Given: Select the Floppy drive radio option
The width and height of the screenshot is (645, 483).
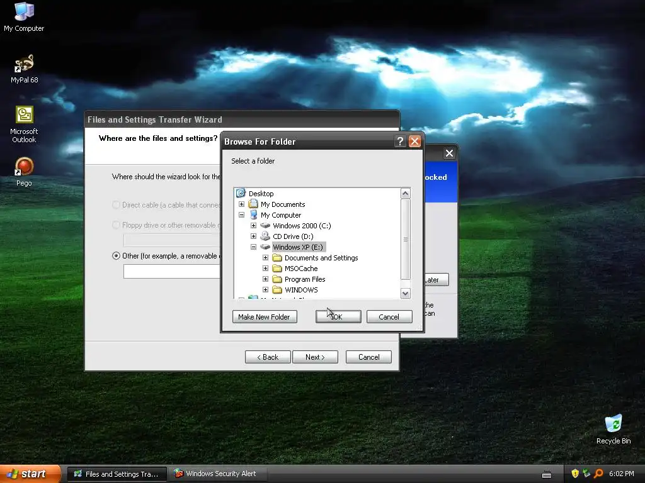Looking at the screenshot, I should (116, 225).
